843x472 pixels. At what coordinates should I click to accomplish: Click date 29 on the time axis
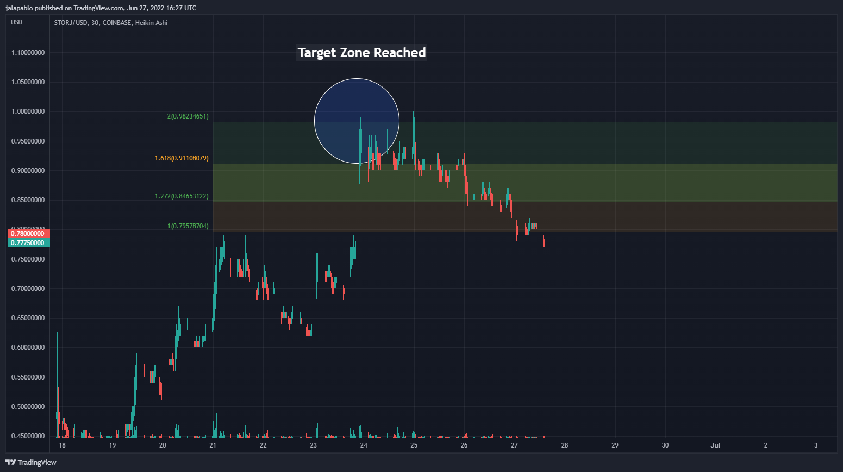[x=615, y=445]
